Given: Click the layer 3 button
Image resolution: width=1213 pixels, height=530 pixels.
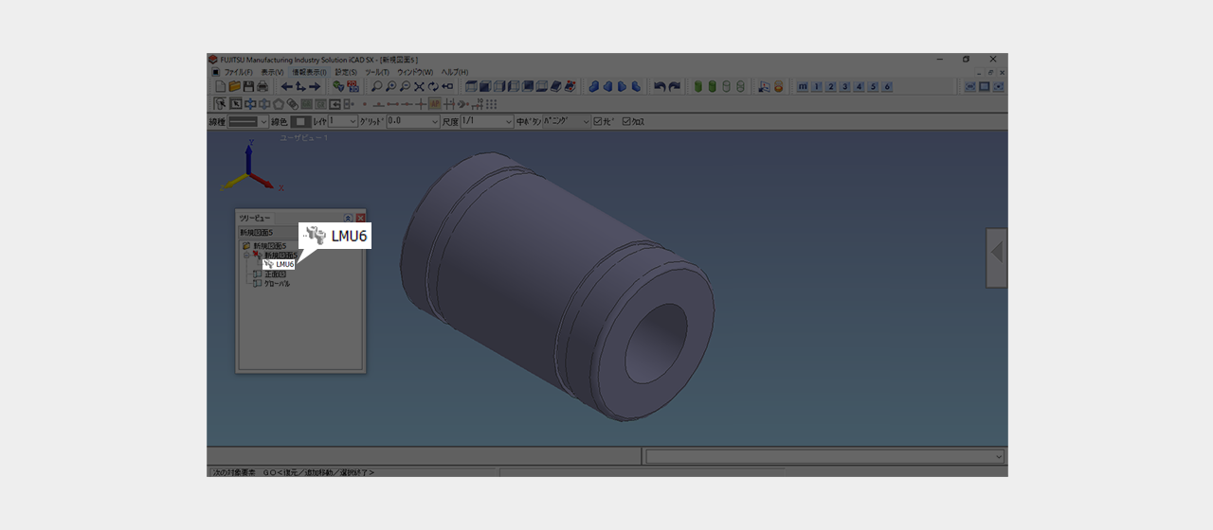Looking at the screenshot, I should point(844,87).
